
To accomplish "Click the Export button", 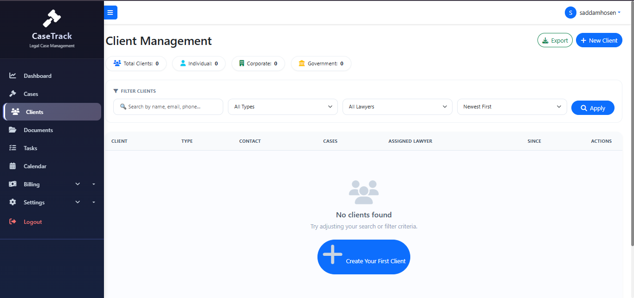I will (555, 40).
